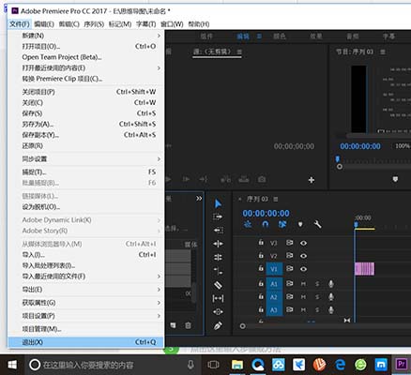
Task: Open the 编辑(E) menu
Action: click(44, 24)
